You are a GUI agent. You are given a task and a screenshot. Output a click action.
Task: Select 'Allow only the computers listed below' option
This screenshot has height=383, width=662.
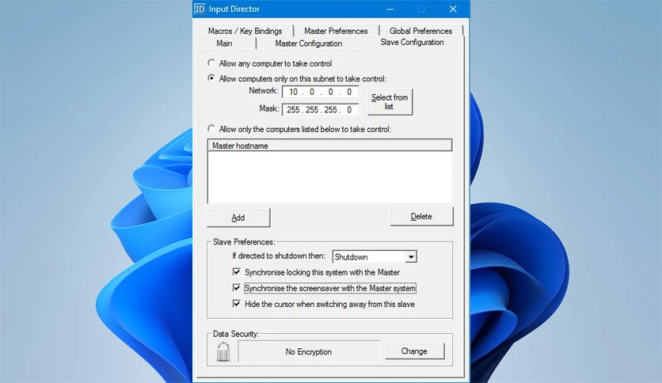pyautogui.click(x=211, y=128)
